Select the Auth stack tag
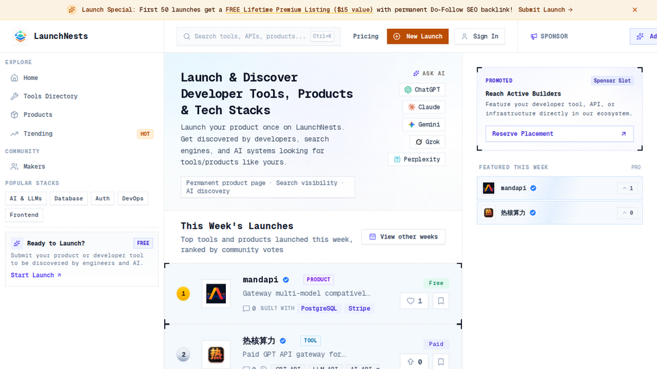 click(x=102, y=198)
